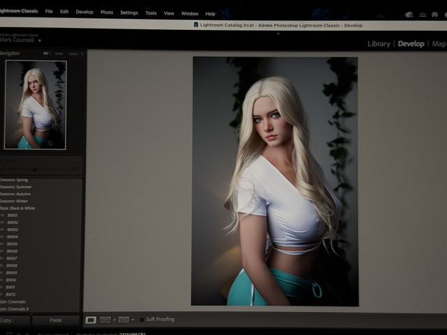This screenshot has height=335, width=447.
Task: Expand the Seasons: Summer preset group
Action: [16, 187]
